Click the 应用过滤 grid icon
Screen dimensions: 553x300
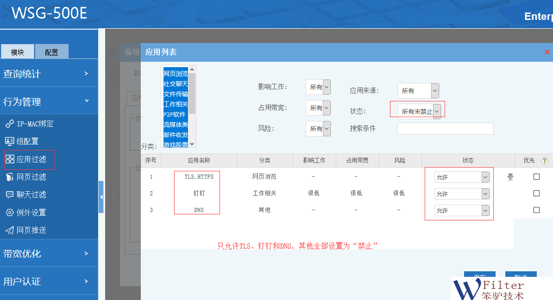10,159
